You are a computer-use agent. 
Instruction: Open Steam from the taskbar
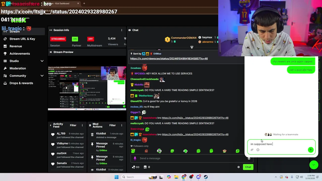coord(206,177)
